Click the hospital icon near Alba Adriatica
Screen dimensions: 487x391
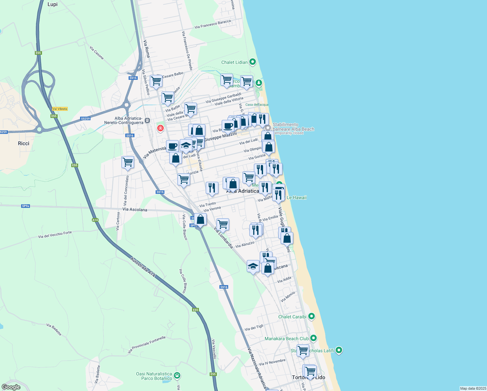(x=160, y=128)
